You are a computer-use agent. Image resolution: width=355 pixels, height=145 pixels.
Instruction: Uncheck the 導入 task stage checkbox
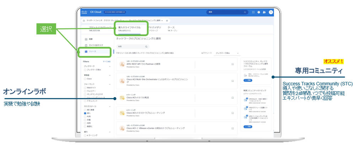click(85, 113)
